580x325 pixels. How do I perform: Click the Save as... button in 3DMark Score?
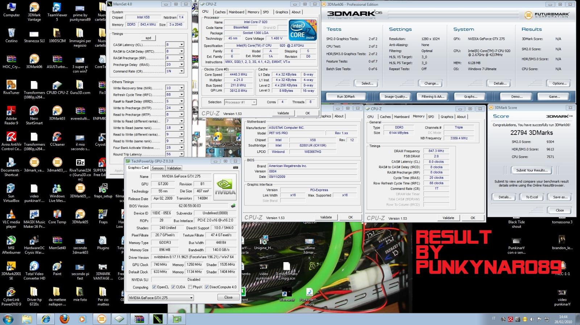click(560, 197)
